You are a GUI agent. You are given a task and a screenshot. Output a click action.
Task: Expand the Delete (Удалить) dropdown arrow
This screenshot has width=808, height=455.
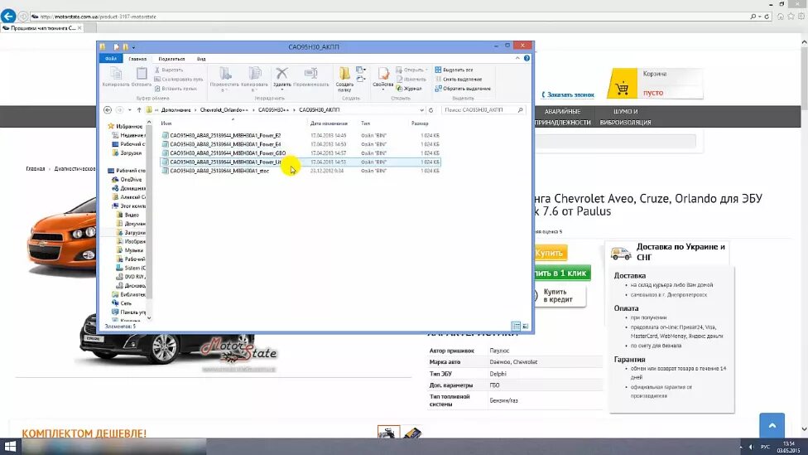(281, 90)
